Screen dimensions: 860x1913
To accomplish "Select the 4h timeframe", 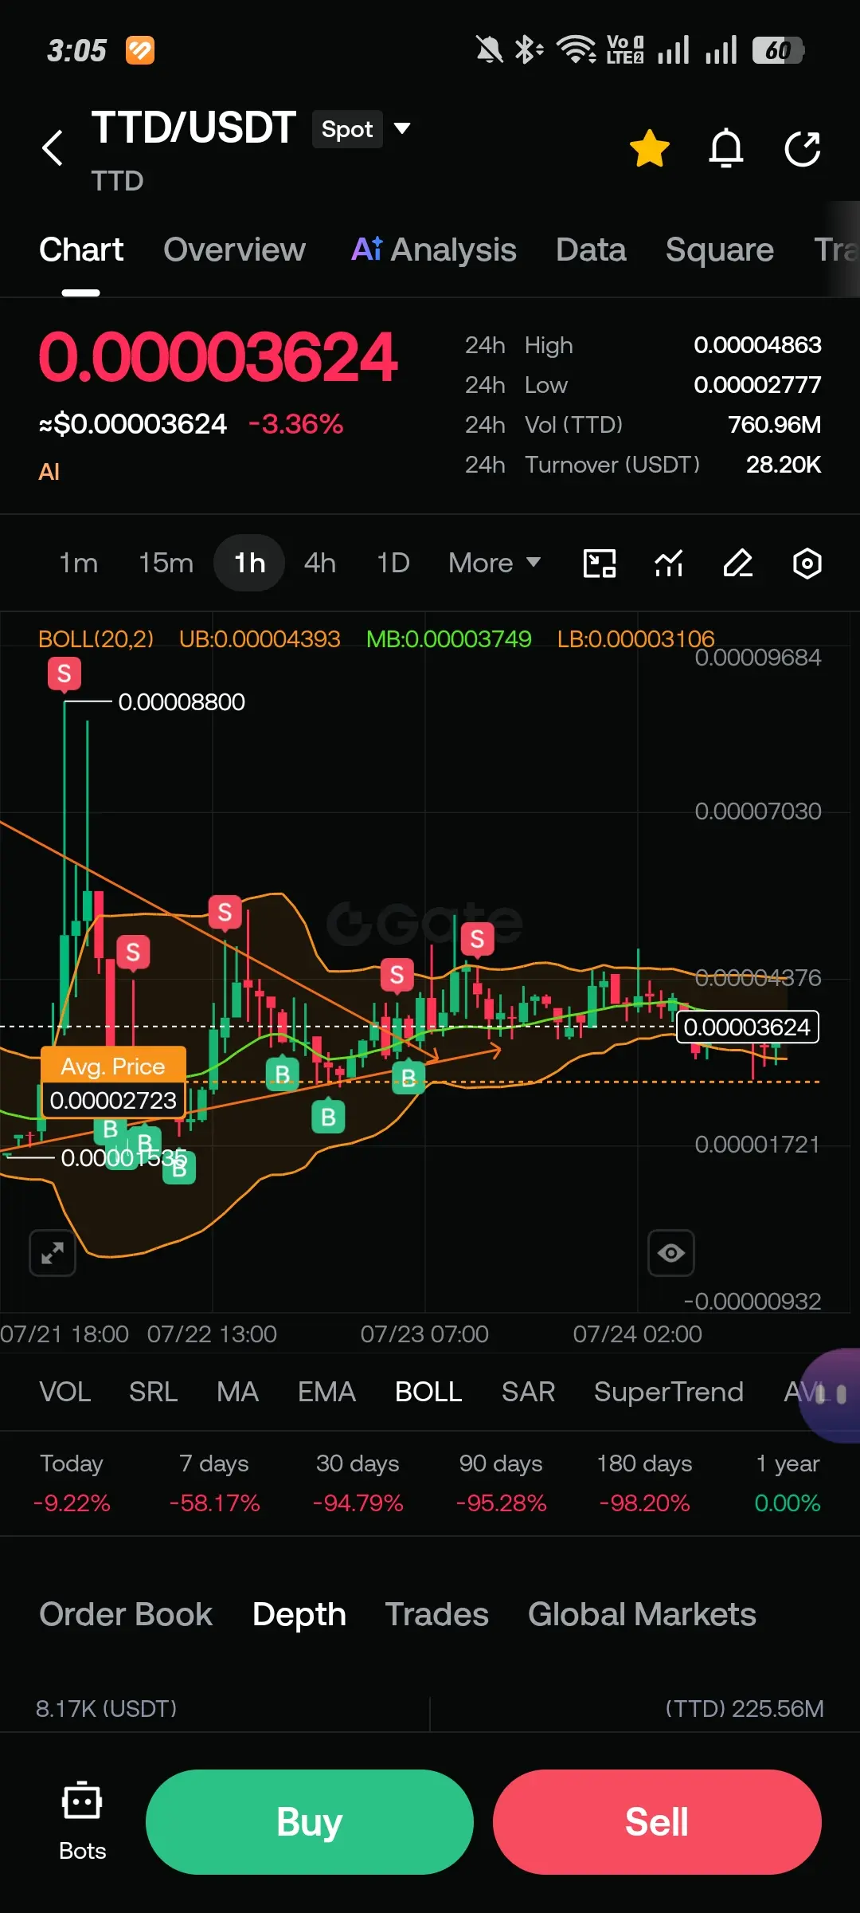I will coord(320,563).
